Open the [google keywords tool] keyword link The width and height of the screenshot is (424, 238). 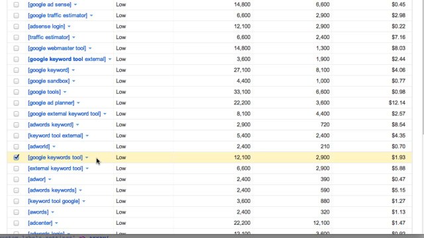click(x=55, y=157)
